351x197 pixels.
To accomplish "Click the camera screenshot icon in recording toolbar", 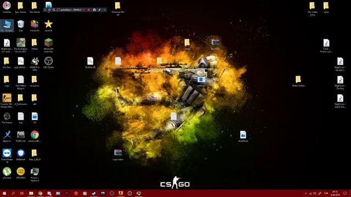I will 94,10.
